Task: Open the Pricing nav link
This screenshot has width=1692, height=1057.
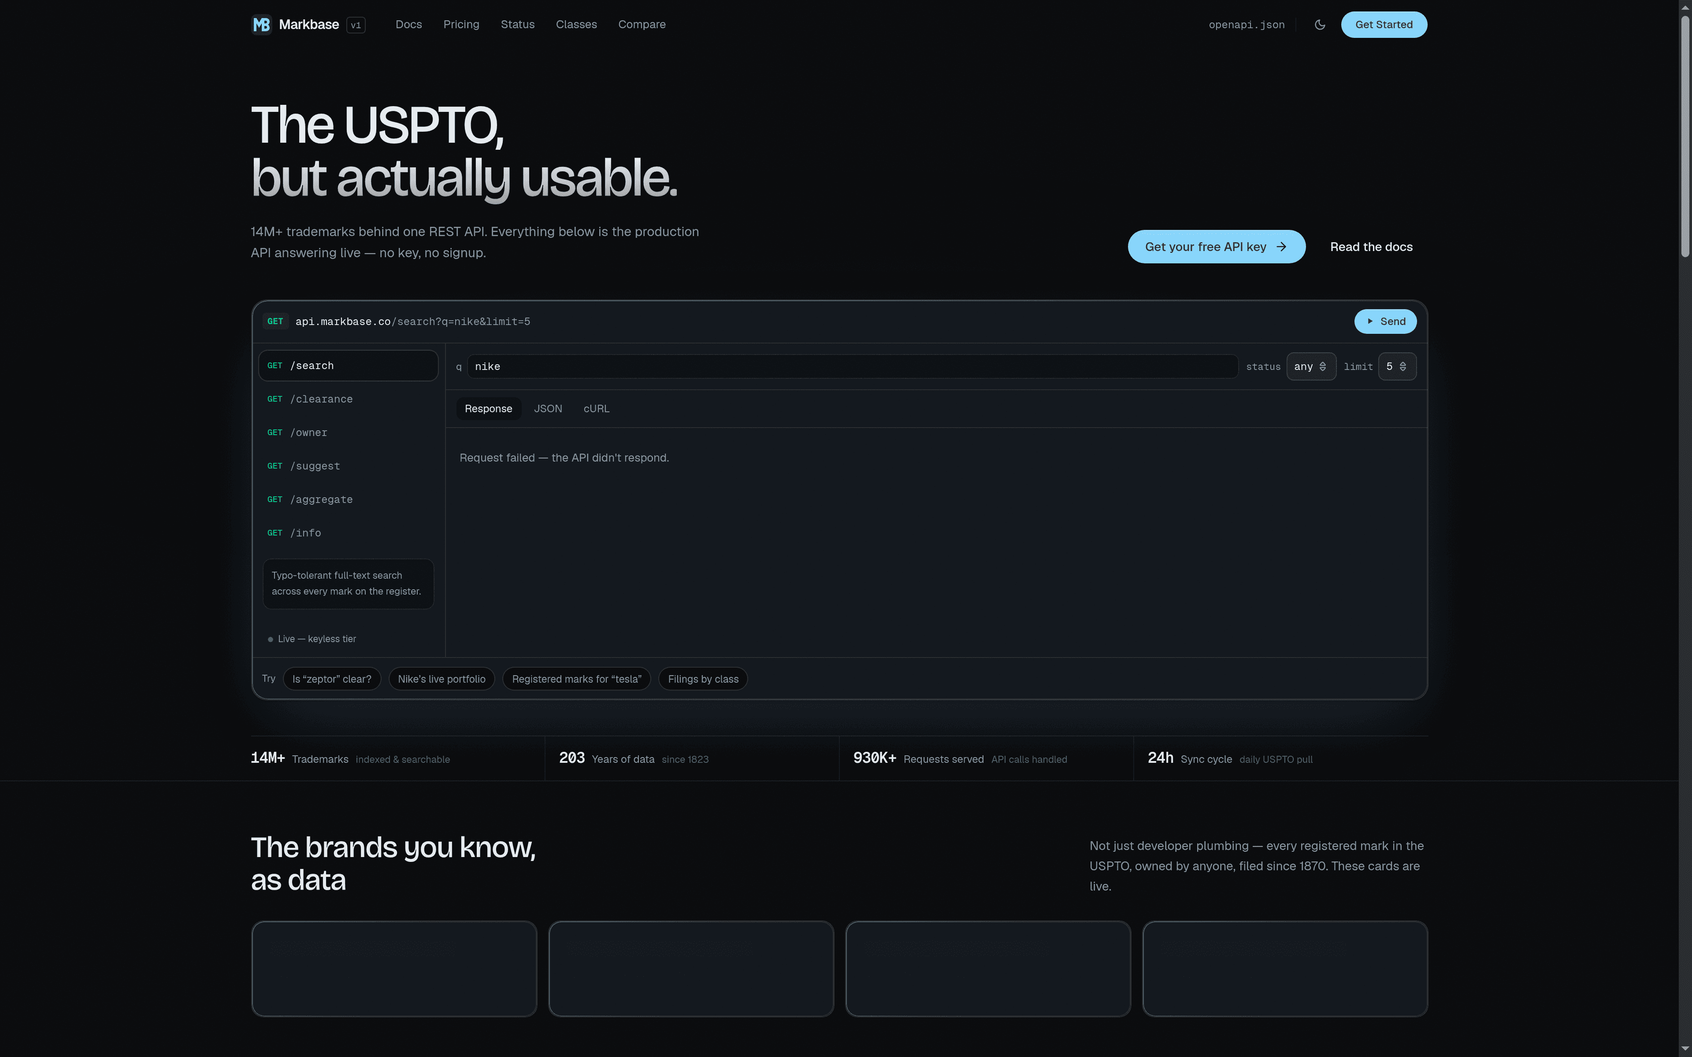Action: [x=461, y=25]
